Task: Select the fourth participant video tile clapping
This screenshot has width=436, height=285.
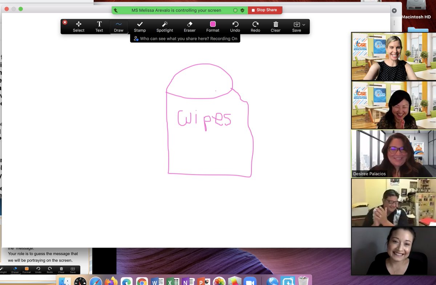Action: [394, 202]
